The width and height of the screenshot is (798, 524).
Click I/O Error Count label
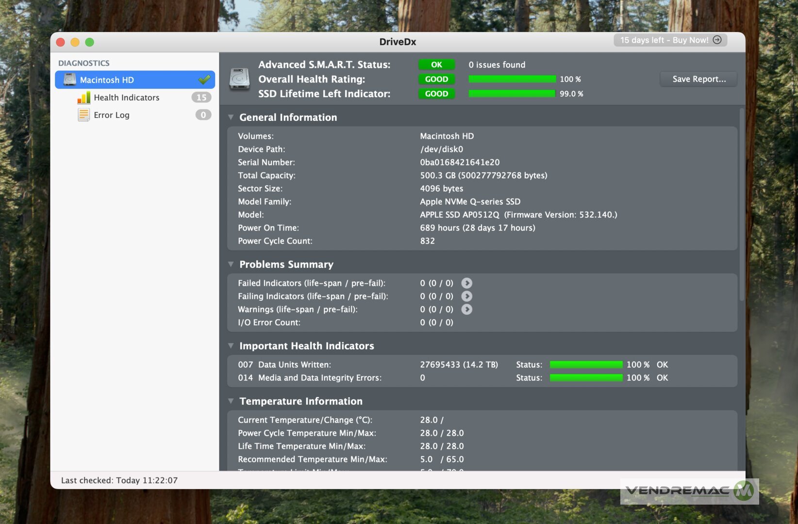pyautogui.click(x=269, y=322)
